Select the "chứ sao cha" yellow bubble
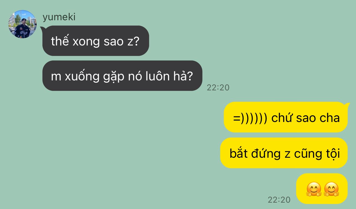 click(286, 117)
